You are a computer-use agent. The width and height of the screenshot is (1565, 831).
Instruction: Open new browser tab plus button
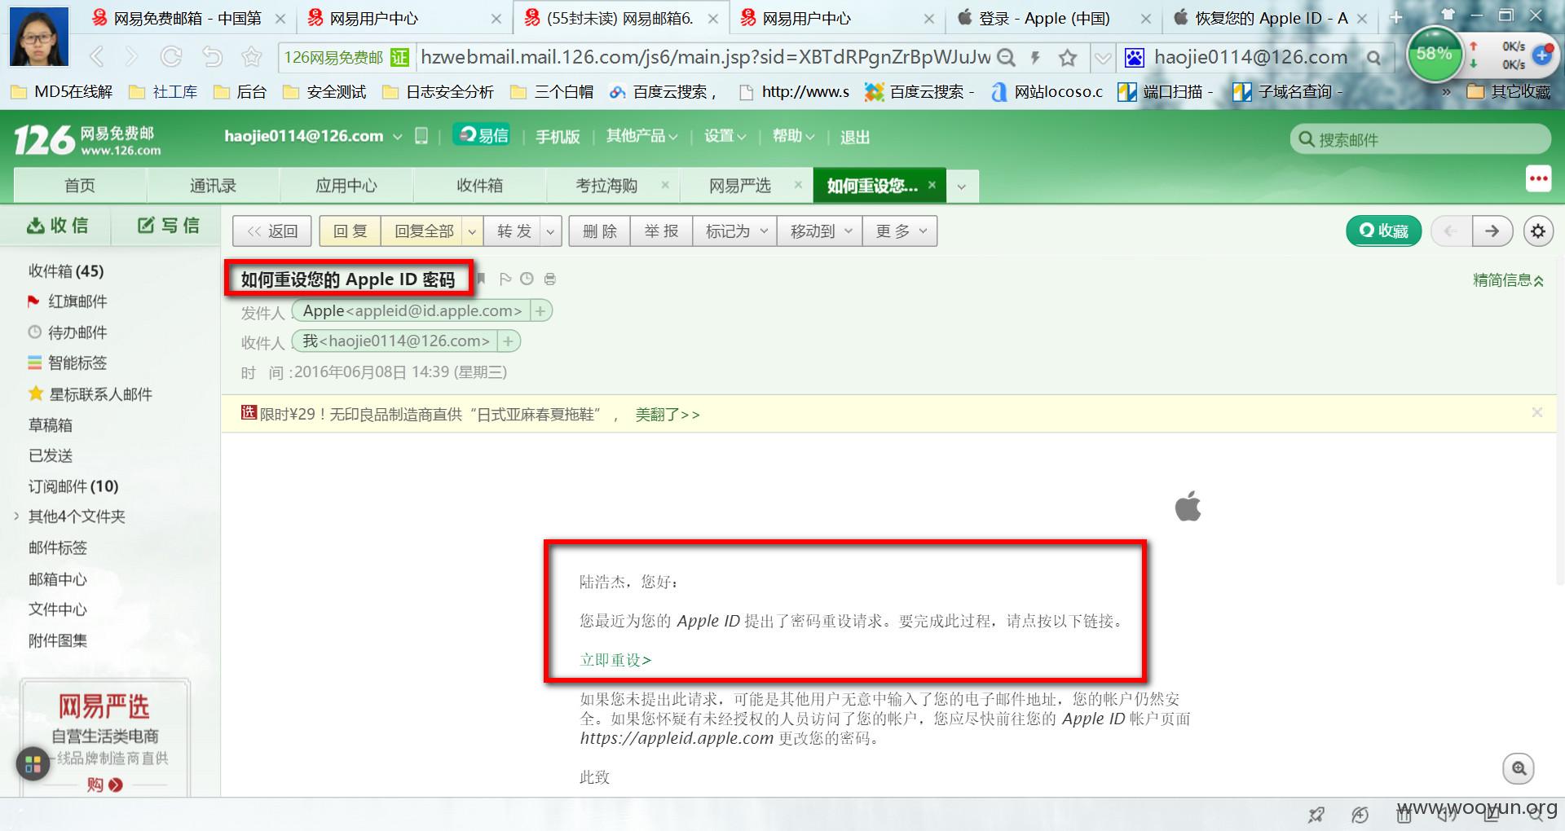1395,17
